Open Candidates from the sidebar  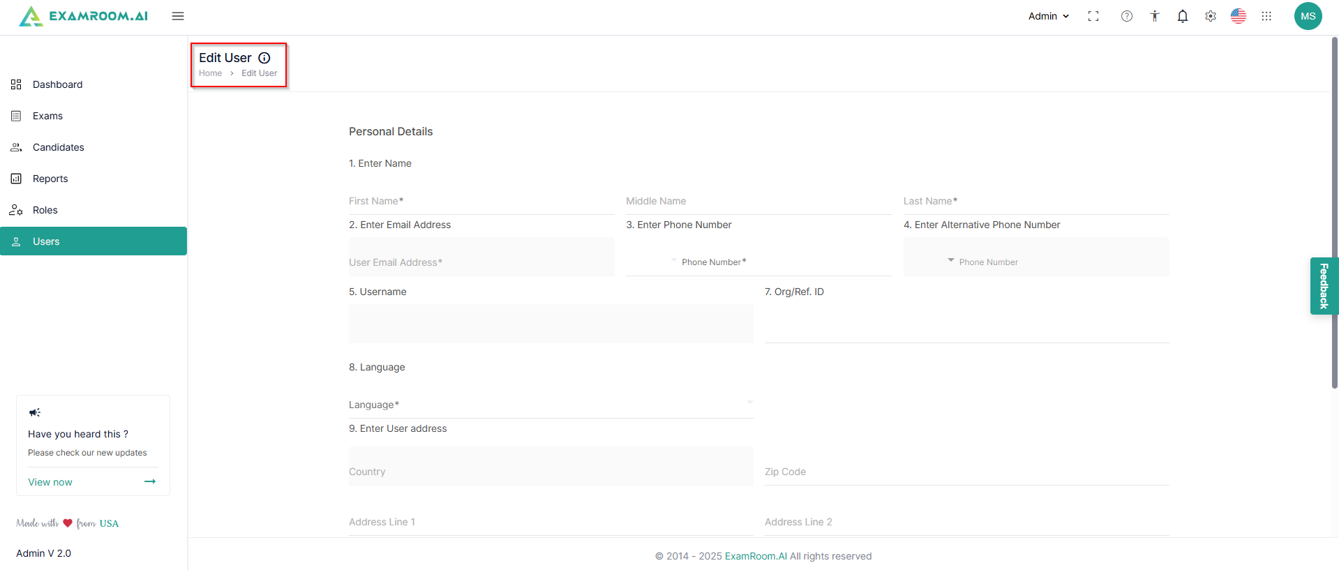[58, 147]
